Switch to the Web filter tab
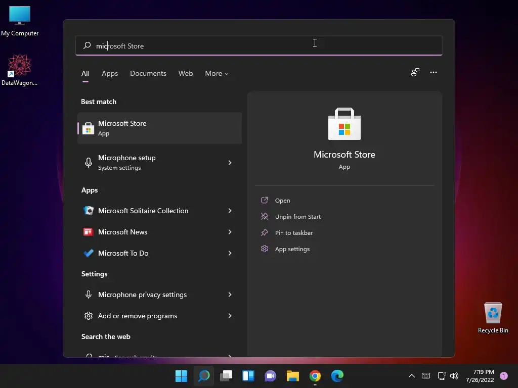The height and width of the screenshot is (388, 518). [186, 73]
